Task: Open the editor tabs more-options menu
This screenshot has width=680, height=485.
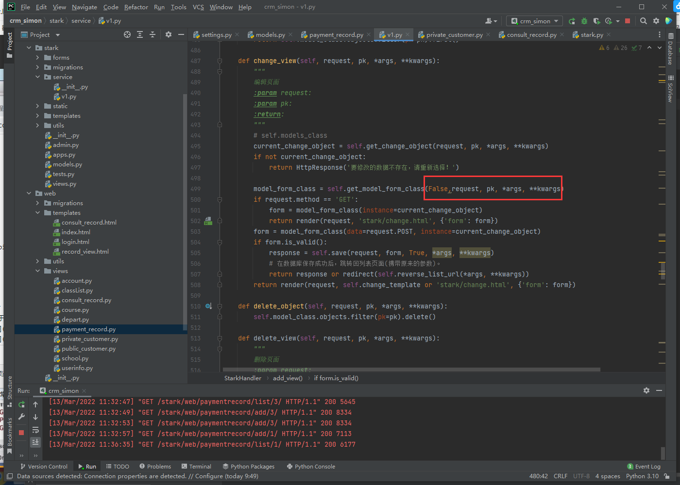Action: pyautogui.click(x=660, y=34)
